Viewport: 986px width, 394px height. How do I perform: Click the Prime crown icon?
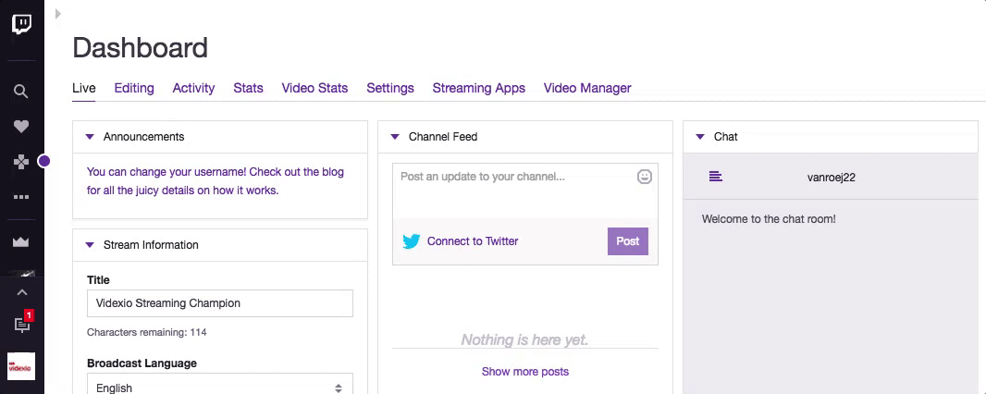click(21, 241)
